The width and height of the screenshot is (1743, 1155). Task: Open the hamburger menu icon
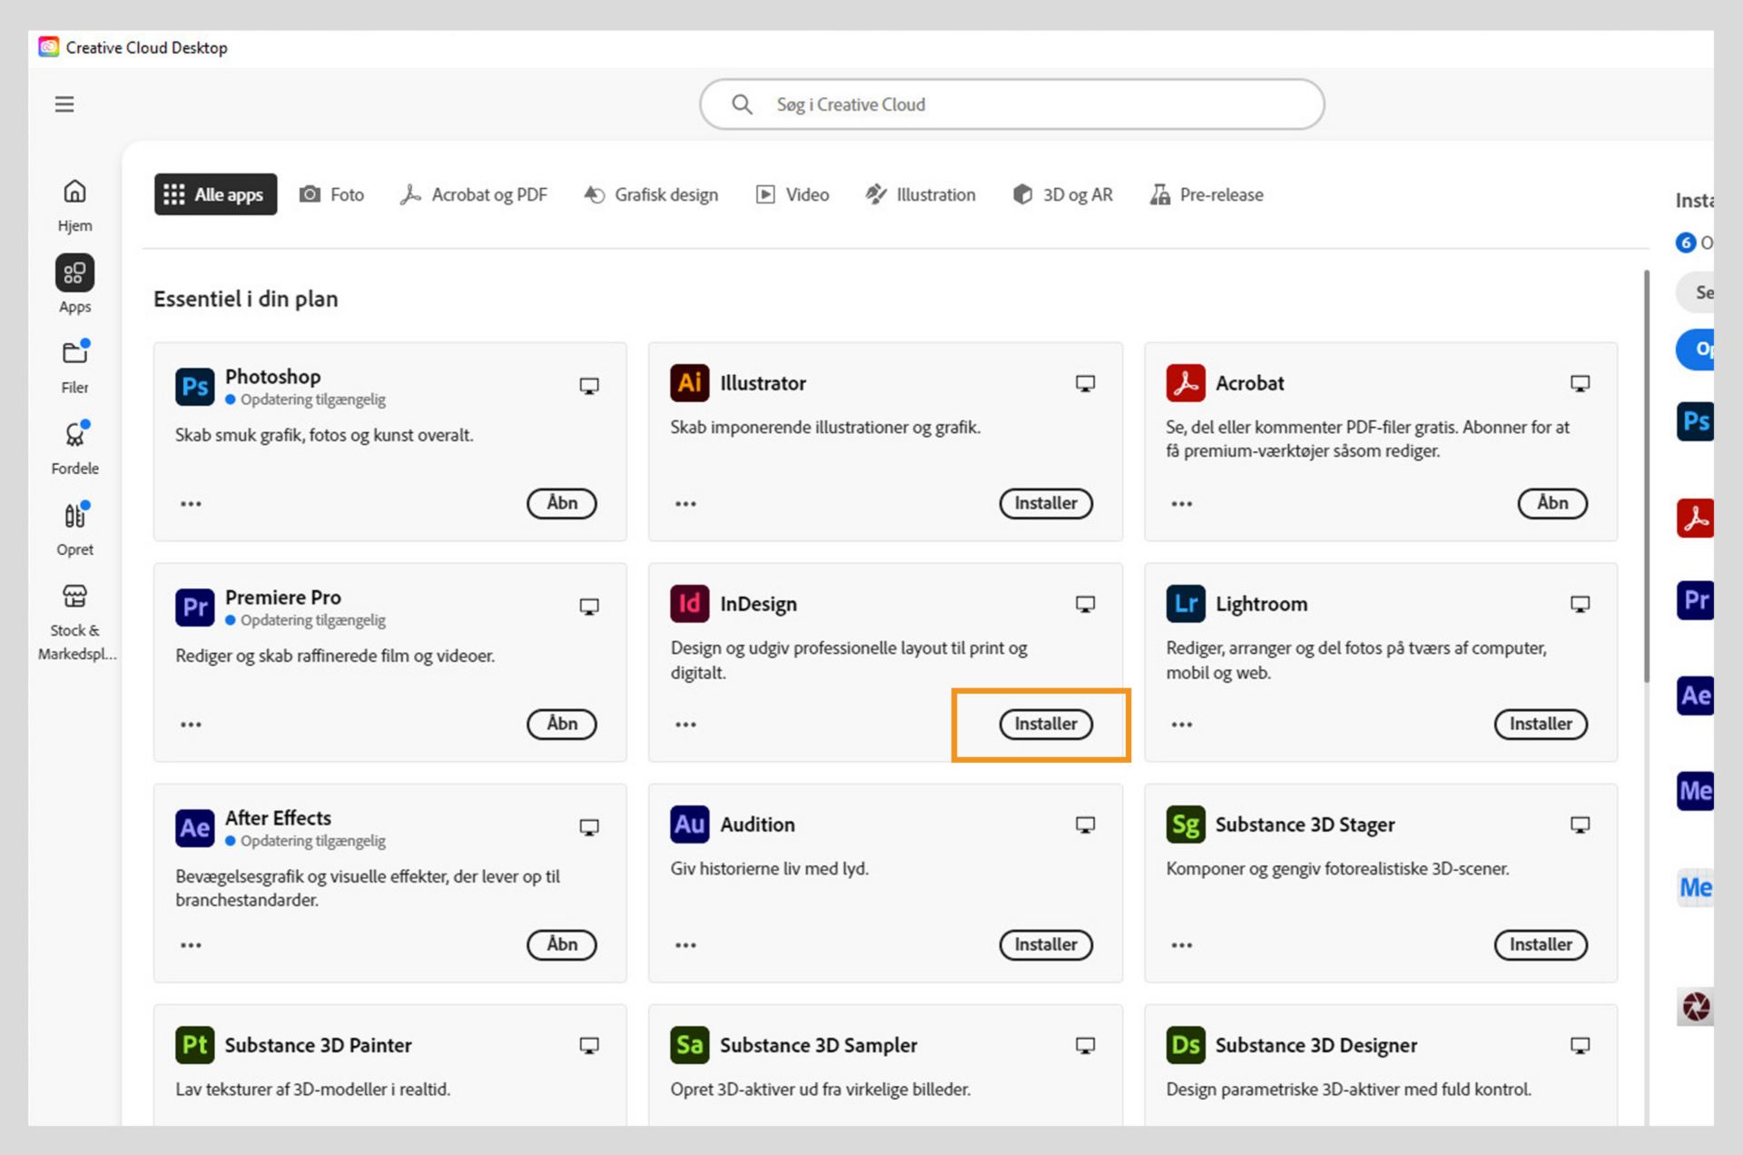click(x=64, y=104)
